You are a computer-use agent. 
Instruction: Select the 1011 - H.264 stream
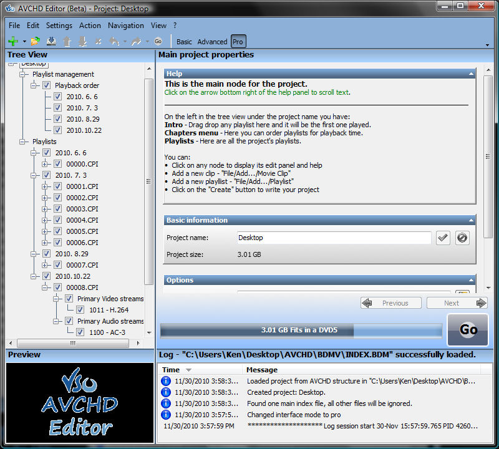coord(109,310)
